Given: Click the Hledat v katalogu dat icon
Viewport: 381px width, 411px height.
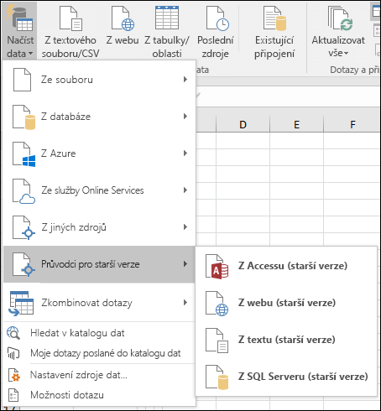Looking at the screenshot, I should click(13, 333).
